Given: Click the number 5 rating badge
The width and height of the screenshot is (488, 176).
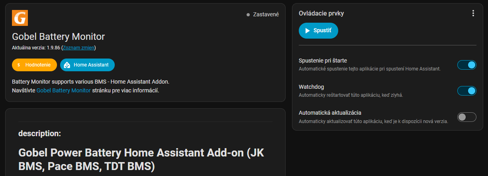Looking at the screenshot, I should click(19, 65).
